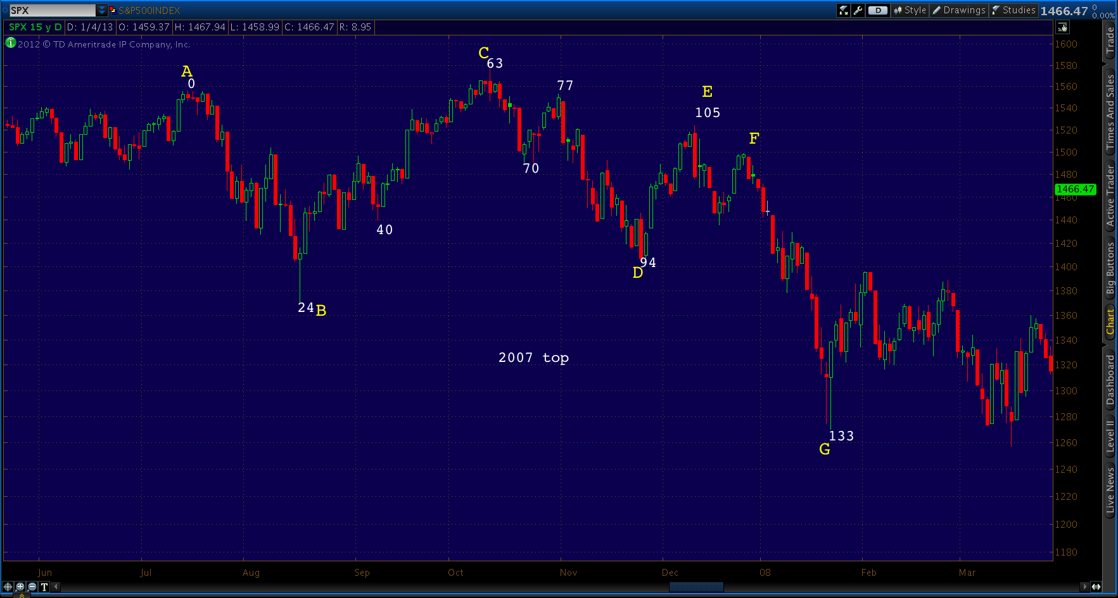Switch to Active Trader side tab
The height and width of the screenshot is (598, 1118).
coord(1110,196)
